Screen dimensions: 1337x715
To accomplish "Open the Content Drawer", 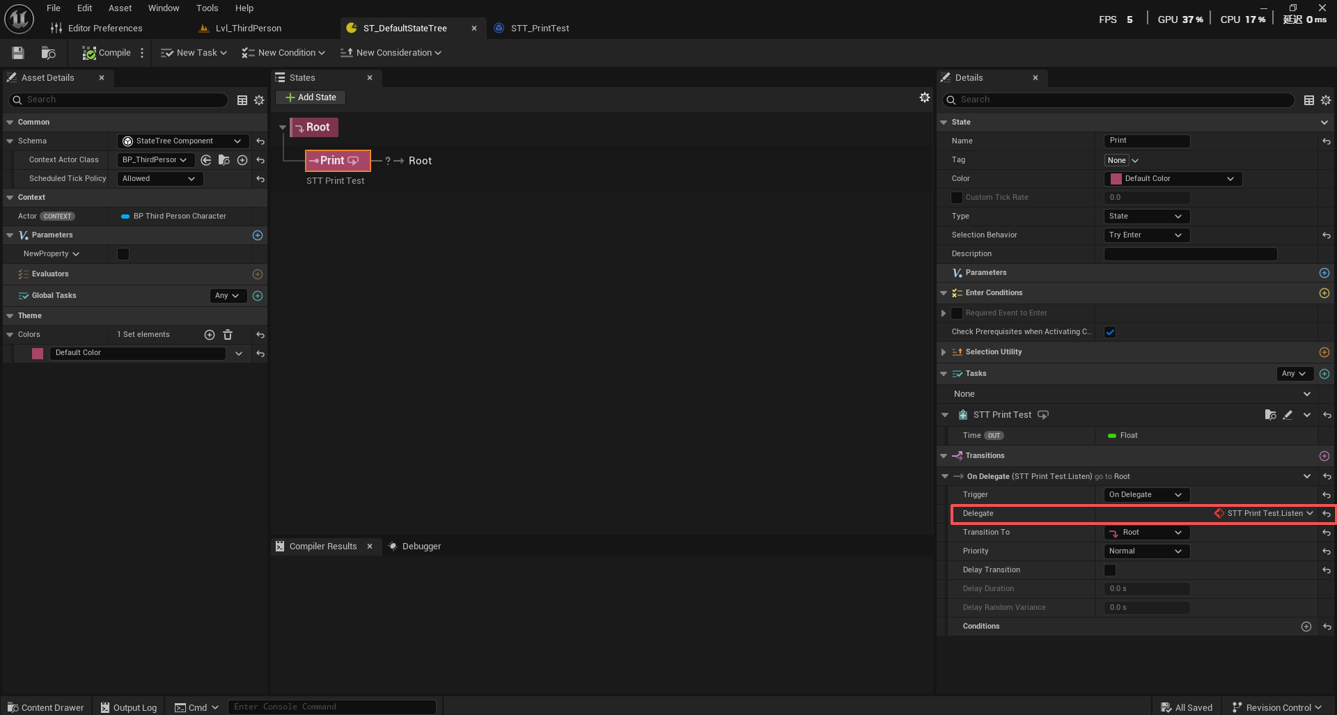I will 45,707.
